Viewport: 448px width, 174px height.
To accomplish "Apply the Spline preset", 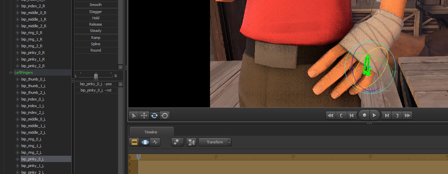I will click(96, 44).
